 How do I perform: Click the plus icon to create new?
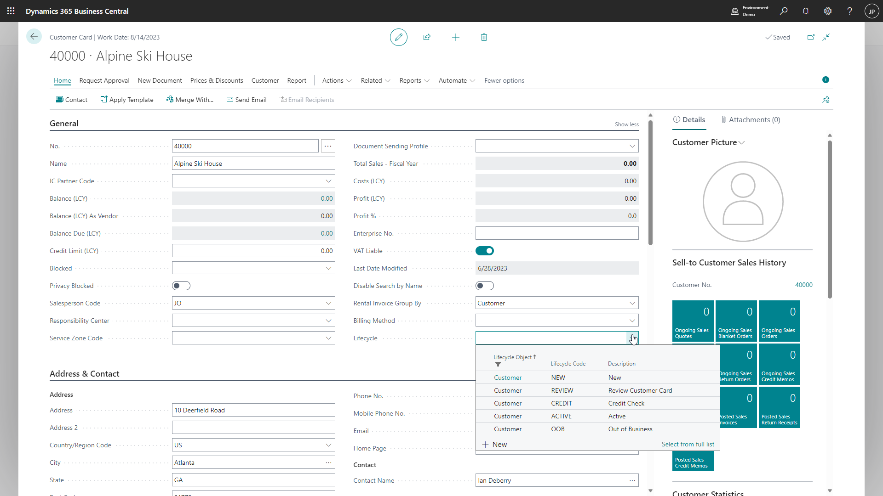[456, 37]
